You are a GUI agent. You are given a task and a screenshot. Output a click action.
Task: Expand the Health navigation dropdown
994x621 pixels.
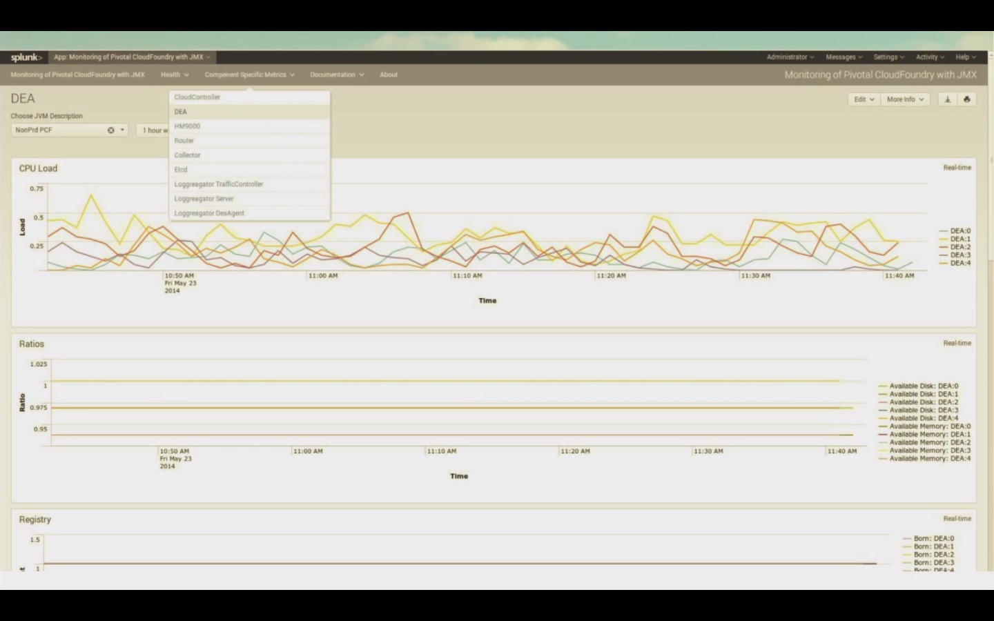pos(175,75)
